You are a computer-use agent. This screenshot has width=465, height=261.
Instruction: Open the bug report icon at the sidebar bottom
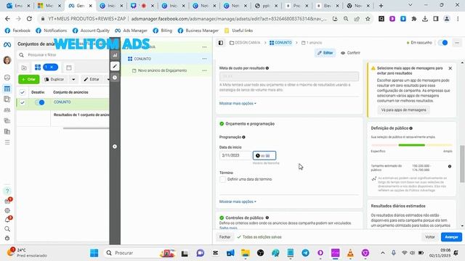point(7,239)
